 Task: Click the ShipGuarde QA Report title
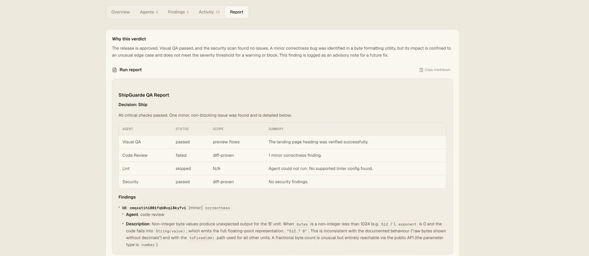pyautogui.click(x=144, y=95)
